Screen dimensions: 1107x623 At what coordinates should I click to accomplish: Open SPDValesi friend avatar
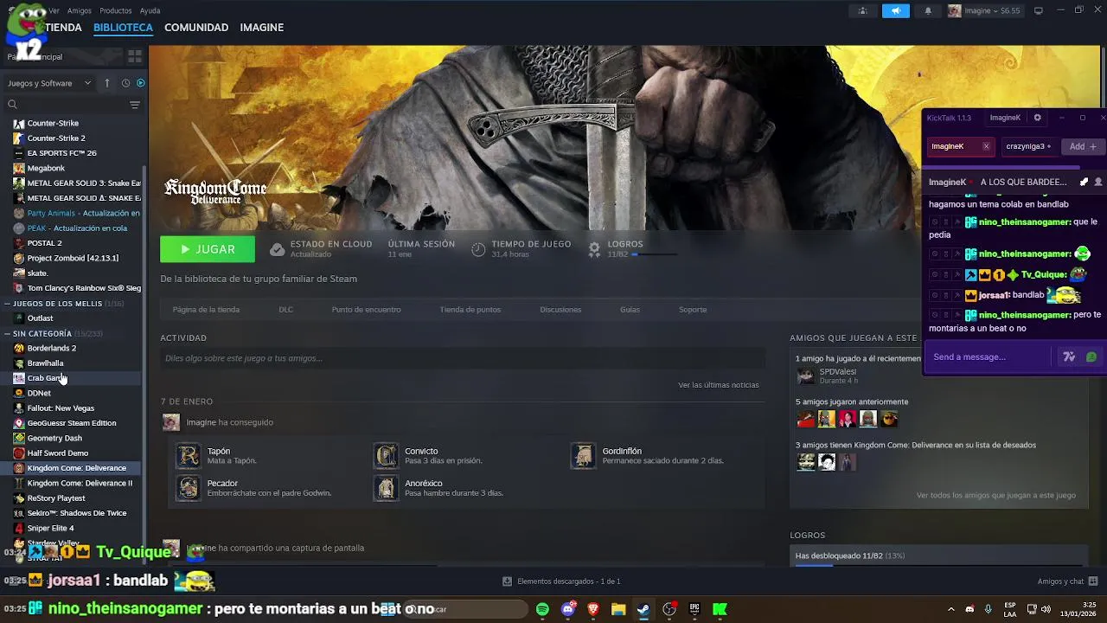click(805, 376)
